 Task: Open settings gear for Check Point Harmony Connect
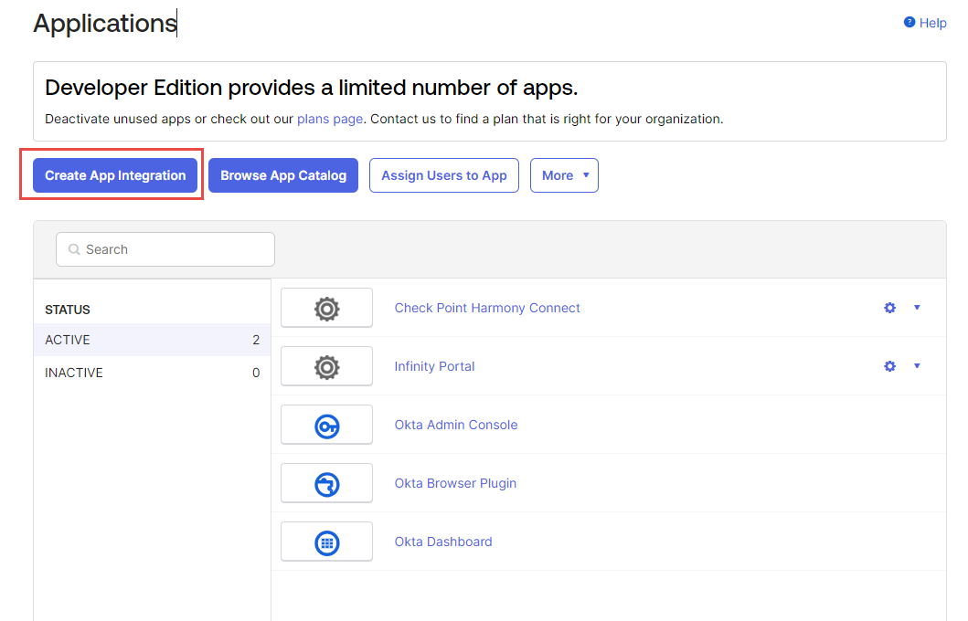(889, 308)
